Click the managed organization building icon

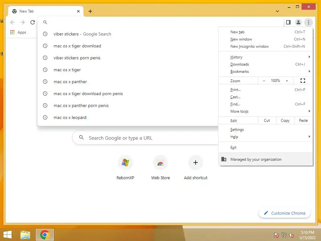tap(224, 159)
